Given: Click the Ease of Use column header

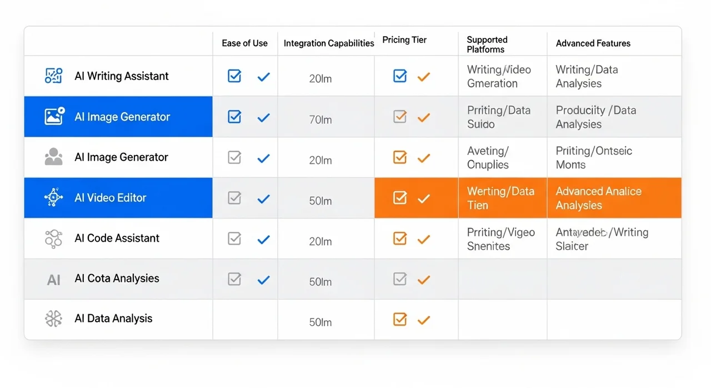Looking at the screenshot, I should click(244, 43).
